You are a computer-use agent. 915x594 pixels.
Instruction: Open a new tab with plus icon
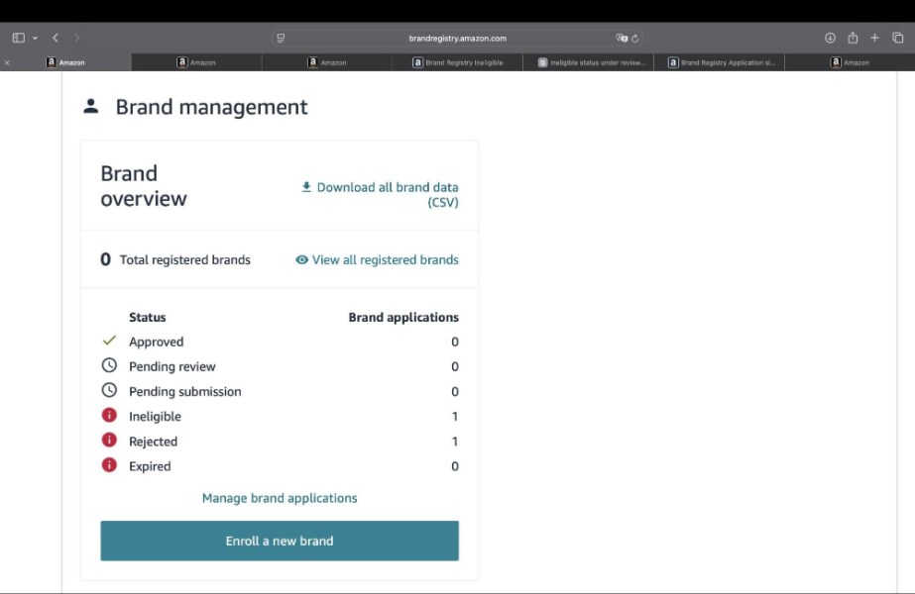point(874,38)
